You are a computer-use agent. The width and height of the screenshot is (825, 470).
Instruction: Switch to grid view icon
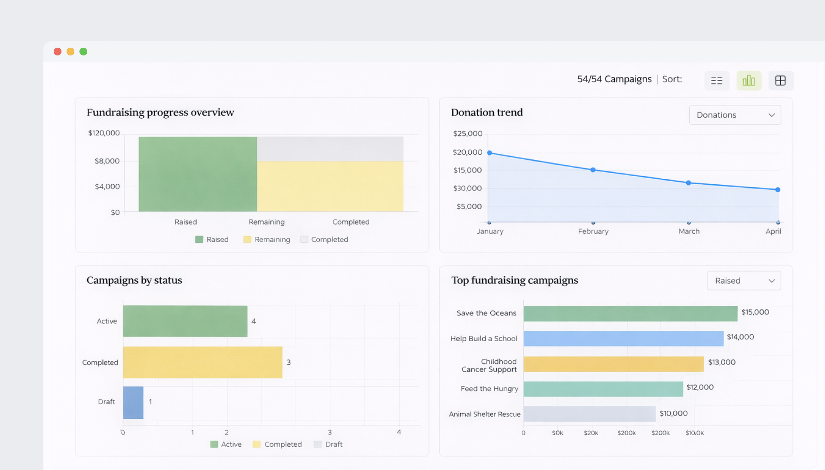click(780, 80)
